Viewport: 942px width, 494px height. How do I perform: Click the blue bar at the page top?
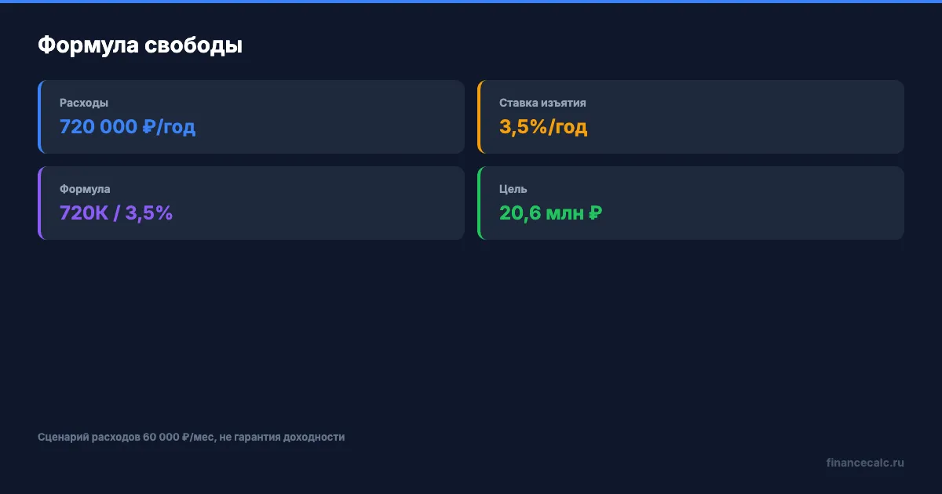pyautogui.click(x=471, y=2)
